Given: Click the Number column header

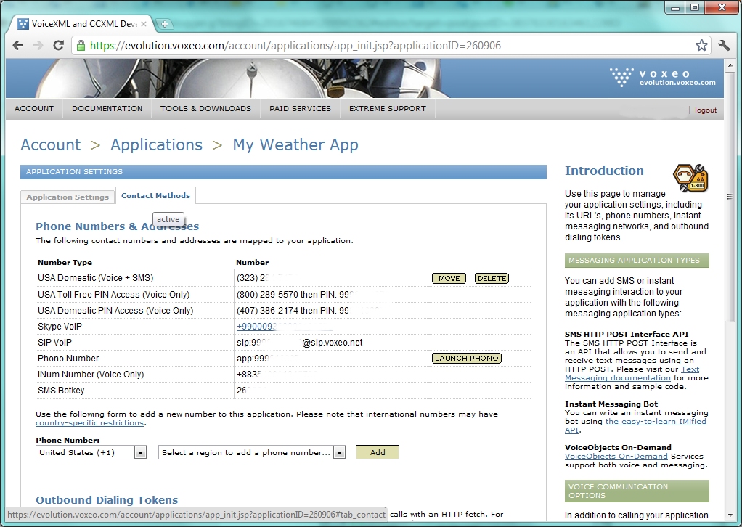Looking at the screenshot, I should 253,263.
